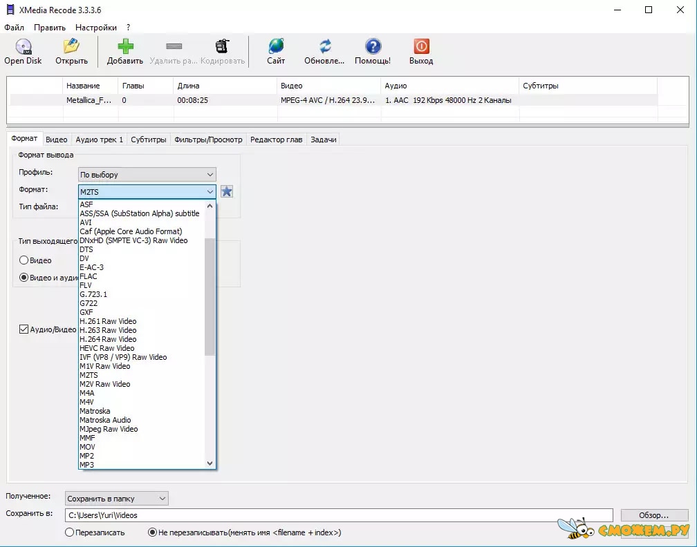Image resolution: width=697 pixels, height=547 pixels.
Task: Add file with green Добавить icon
Action: (x=125, y=46)
